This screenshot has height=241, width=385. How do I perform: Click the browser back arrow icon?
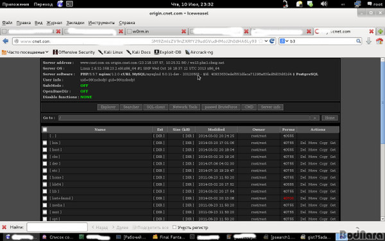(5, 41)
